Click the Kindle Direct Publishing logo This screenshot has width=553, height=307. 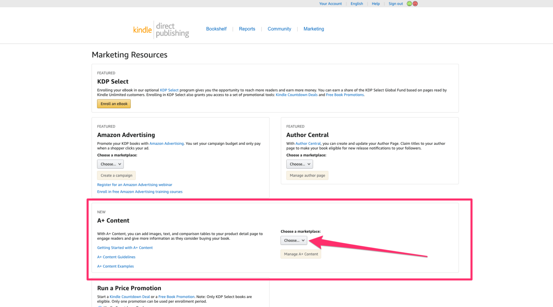(161, 29)
